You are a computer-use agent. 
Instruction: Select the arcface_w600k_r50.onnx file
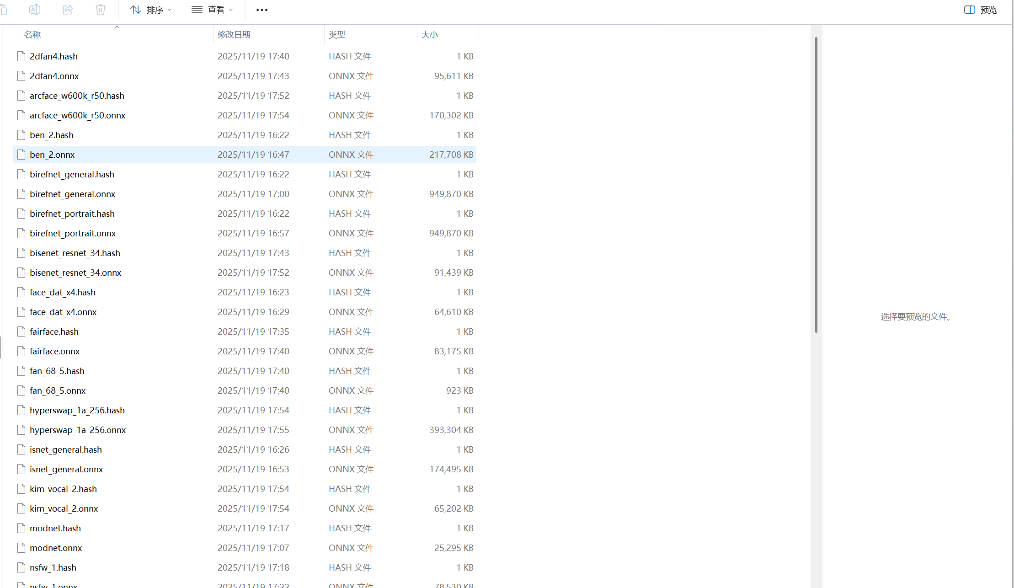point(78,115)
